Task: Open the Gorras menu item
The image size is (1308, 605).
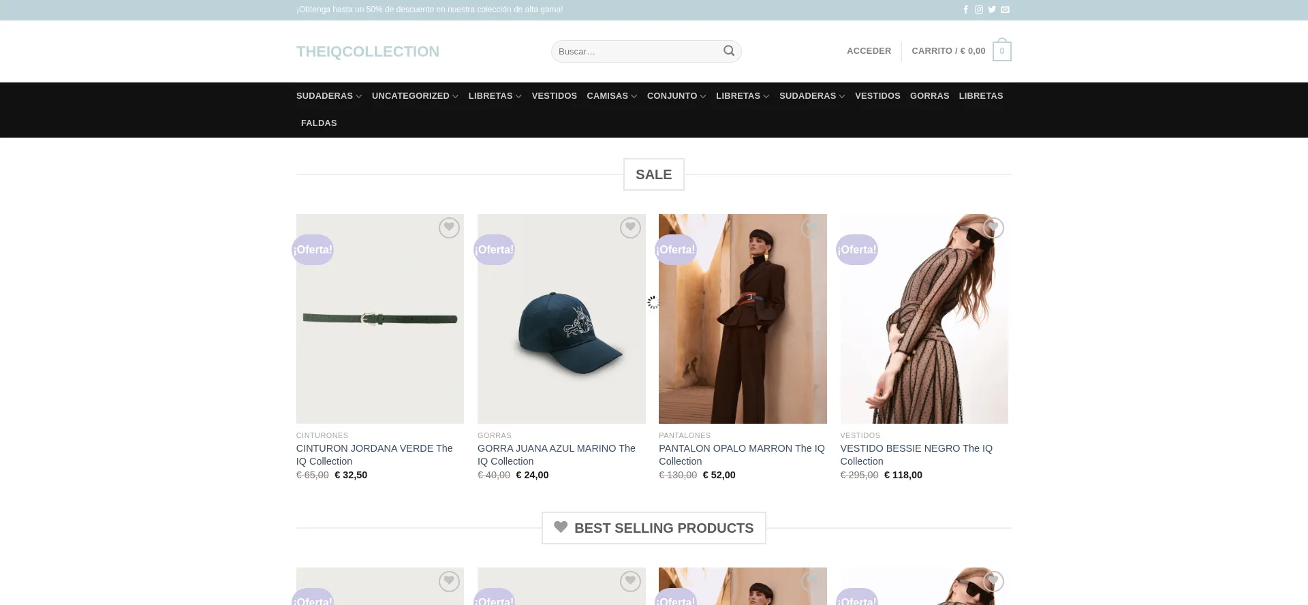Action: tap(929, 96)
